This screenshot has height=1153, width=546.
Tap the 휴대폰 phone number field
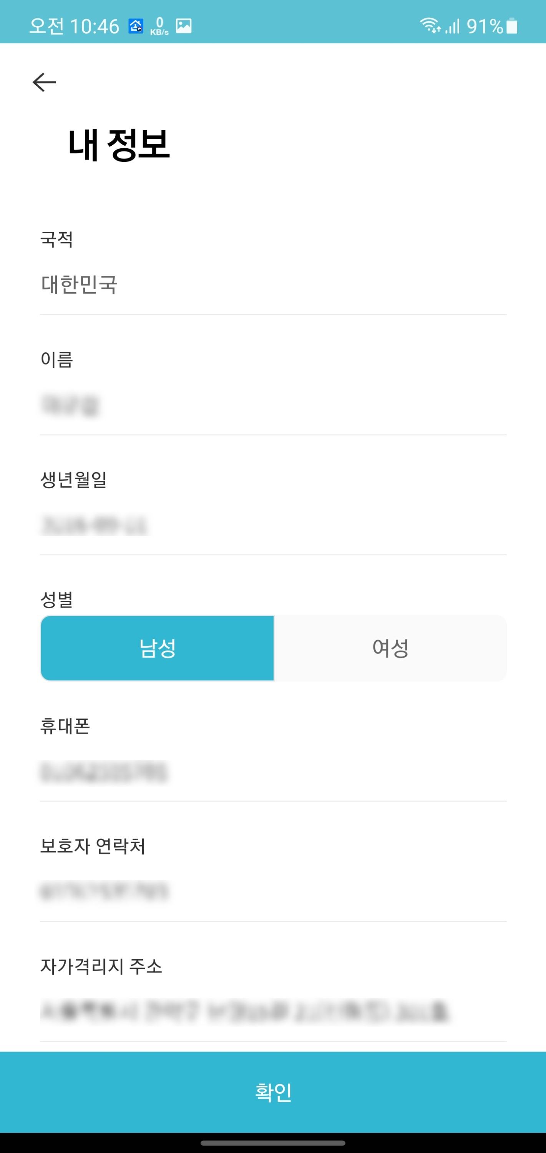[273, 772]
